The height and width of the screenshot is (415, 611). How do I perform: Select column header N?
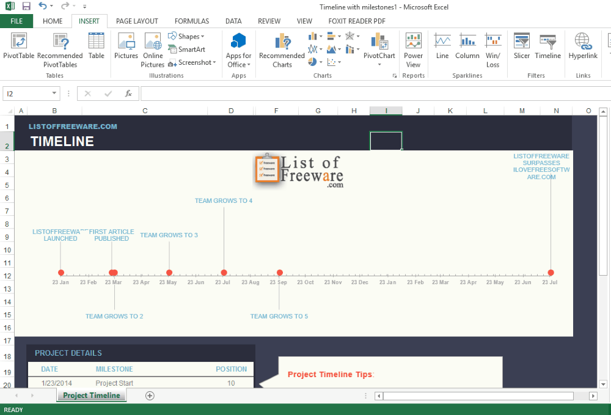click(556, 111)
